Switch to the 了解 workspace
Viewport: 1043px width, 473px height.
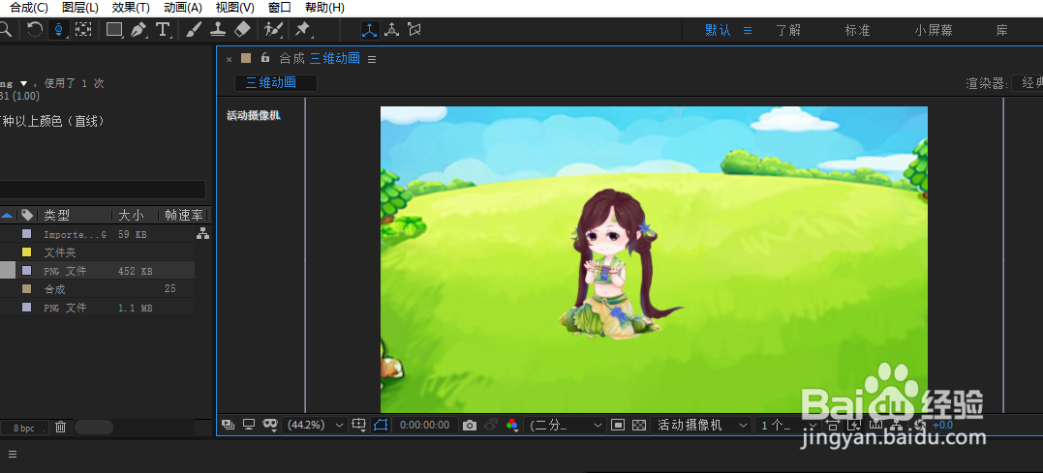(x=788, y=31)
